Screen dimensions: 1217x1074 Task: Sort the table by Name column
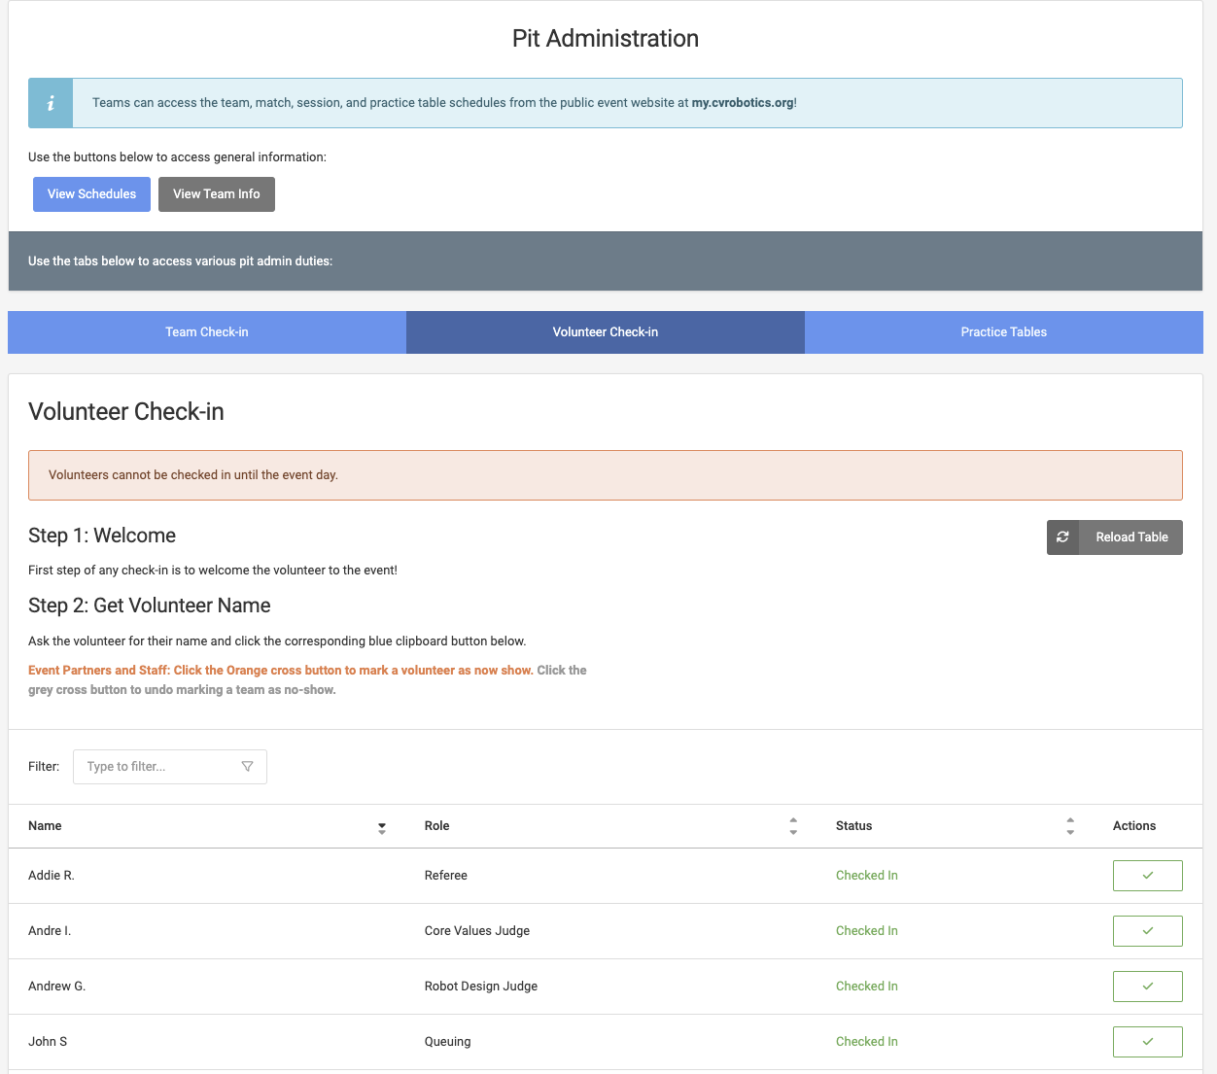(x=381, y=827)
